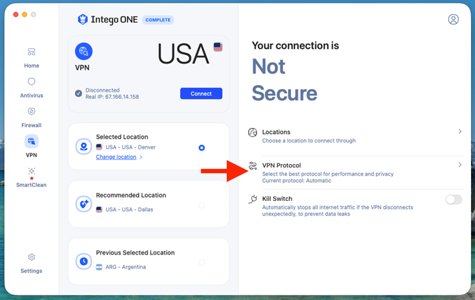
Task: Click the Kill Switch heading
Action: (277, 199)
